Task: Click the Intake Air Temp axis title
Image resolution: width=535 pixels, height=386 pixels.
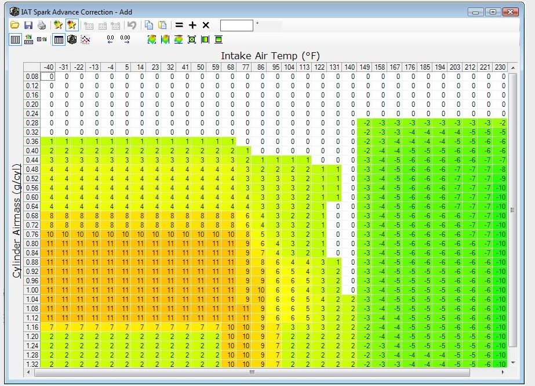Action: (270, 56)
